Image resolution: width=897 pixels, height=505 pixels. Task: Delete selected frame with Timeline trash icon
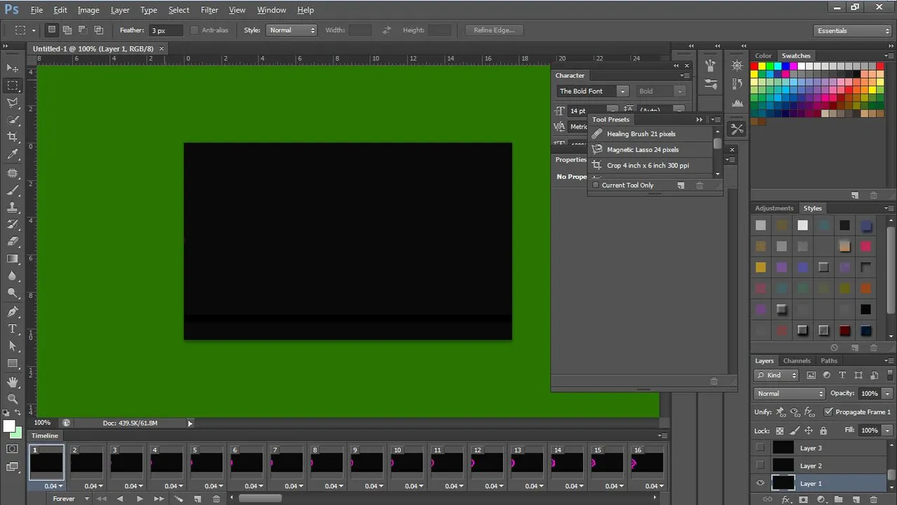click(x=216, y=499)
